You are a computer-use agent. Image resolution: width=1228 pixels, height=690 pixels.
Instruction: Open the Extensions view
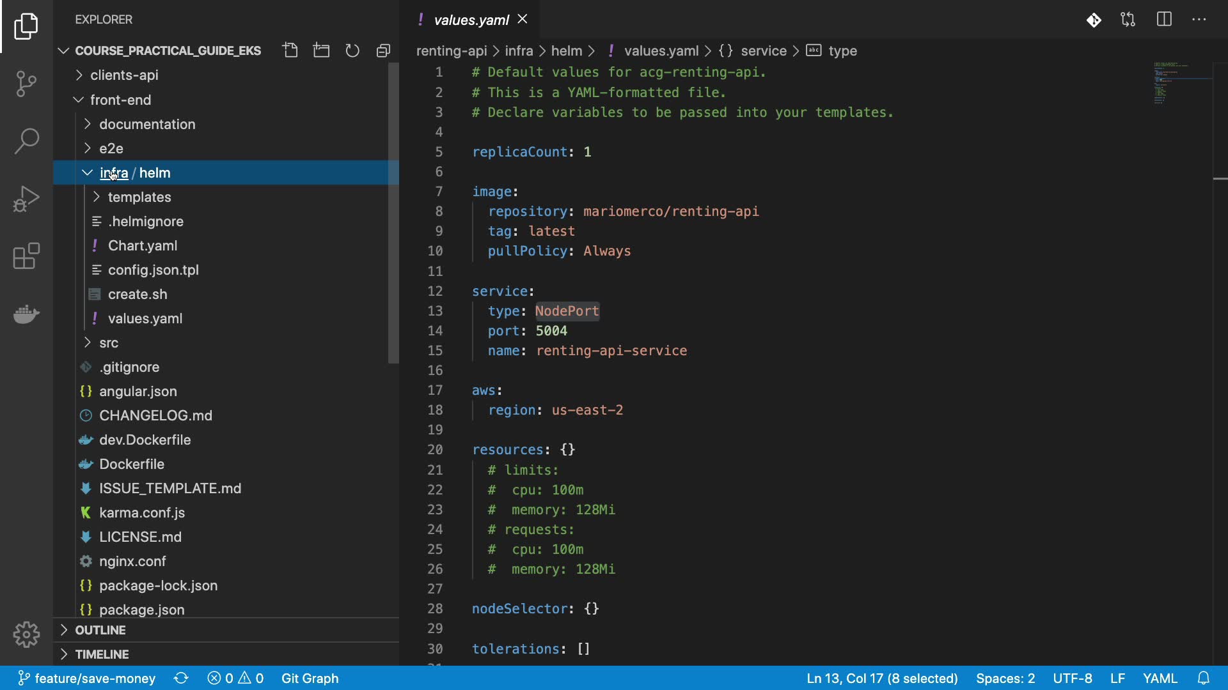(x=26, y=256)
